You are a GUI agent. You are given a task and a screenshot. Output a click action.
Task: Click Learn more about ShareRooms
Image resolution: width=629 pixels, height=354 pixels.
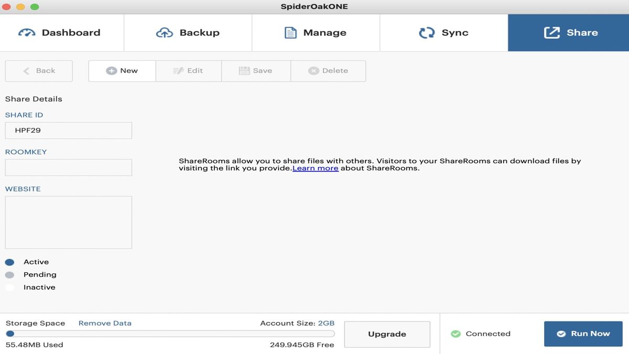click(x=316, y=168)
